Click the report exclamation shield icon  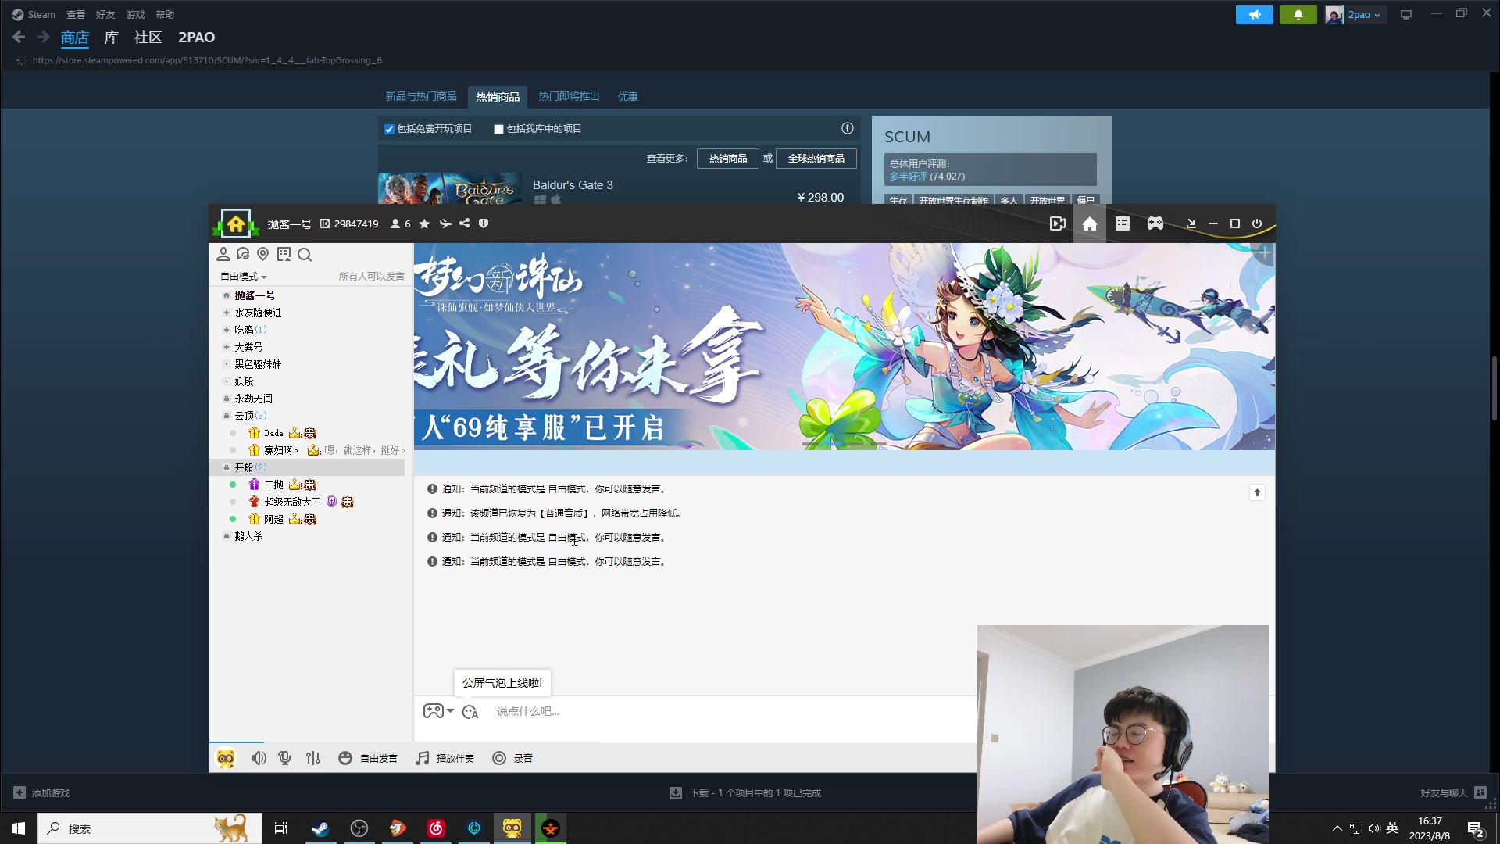point(484,224)
